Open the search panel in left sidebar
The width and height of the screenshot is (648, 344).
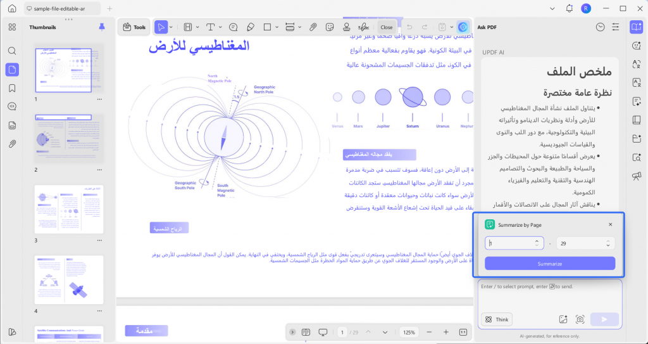(12, 51)
